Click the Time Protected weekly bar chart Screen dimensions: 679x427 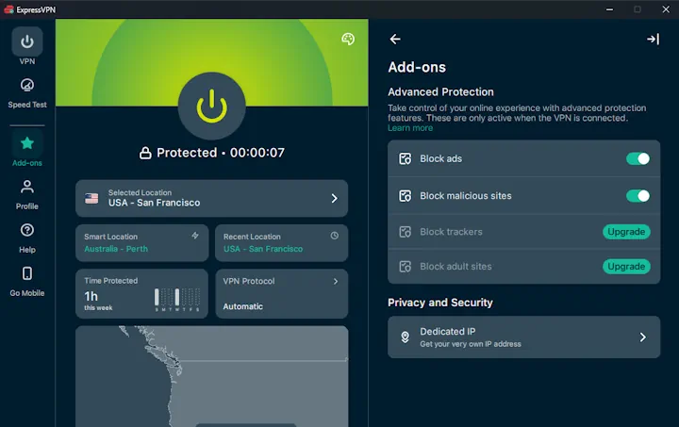coord(177,300)
